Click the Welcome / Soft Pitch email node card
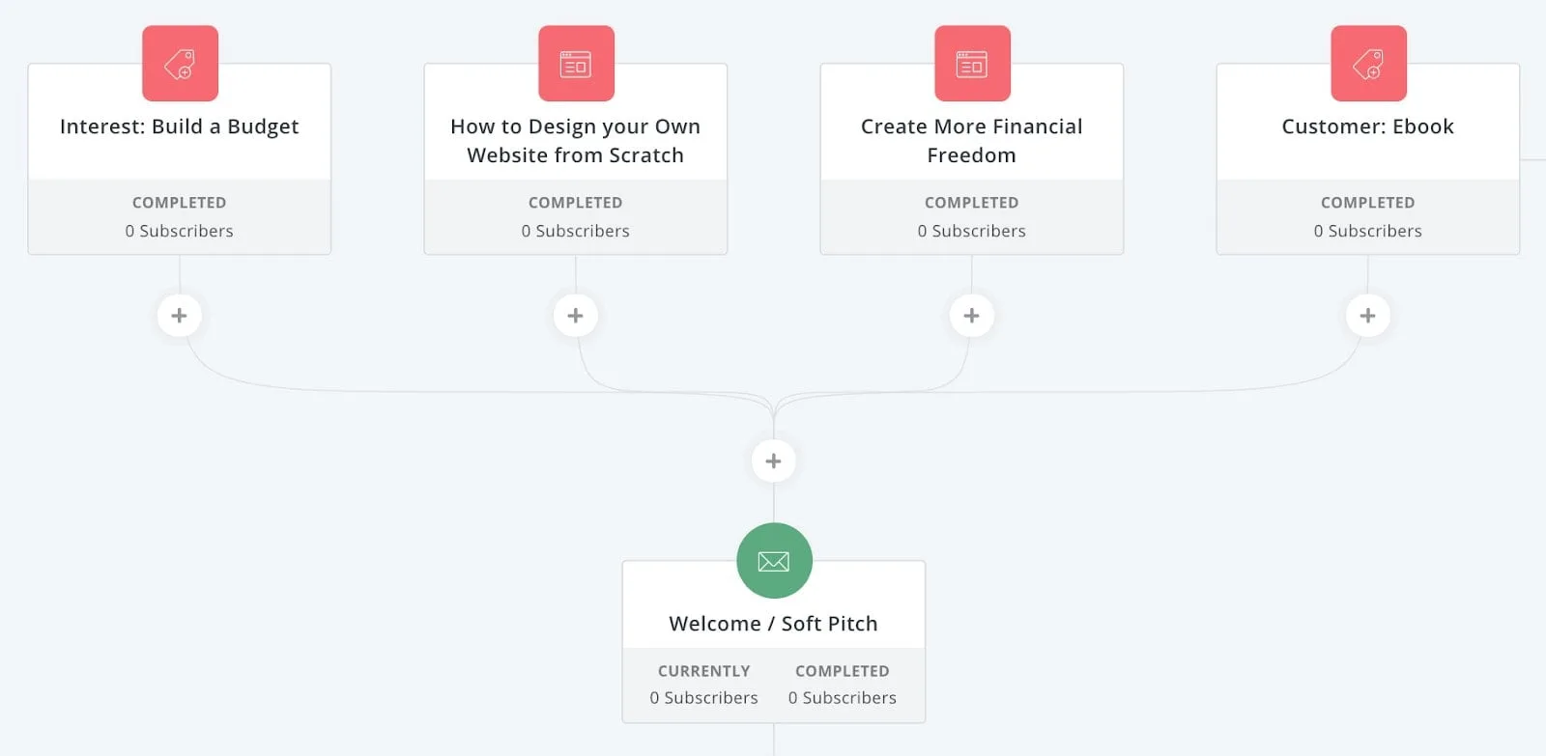Viewport: 1546px width, 756px height. click(773, 624)
